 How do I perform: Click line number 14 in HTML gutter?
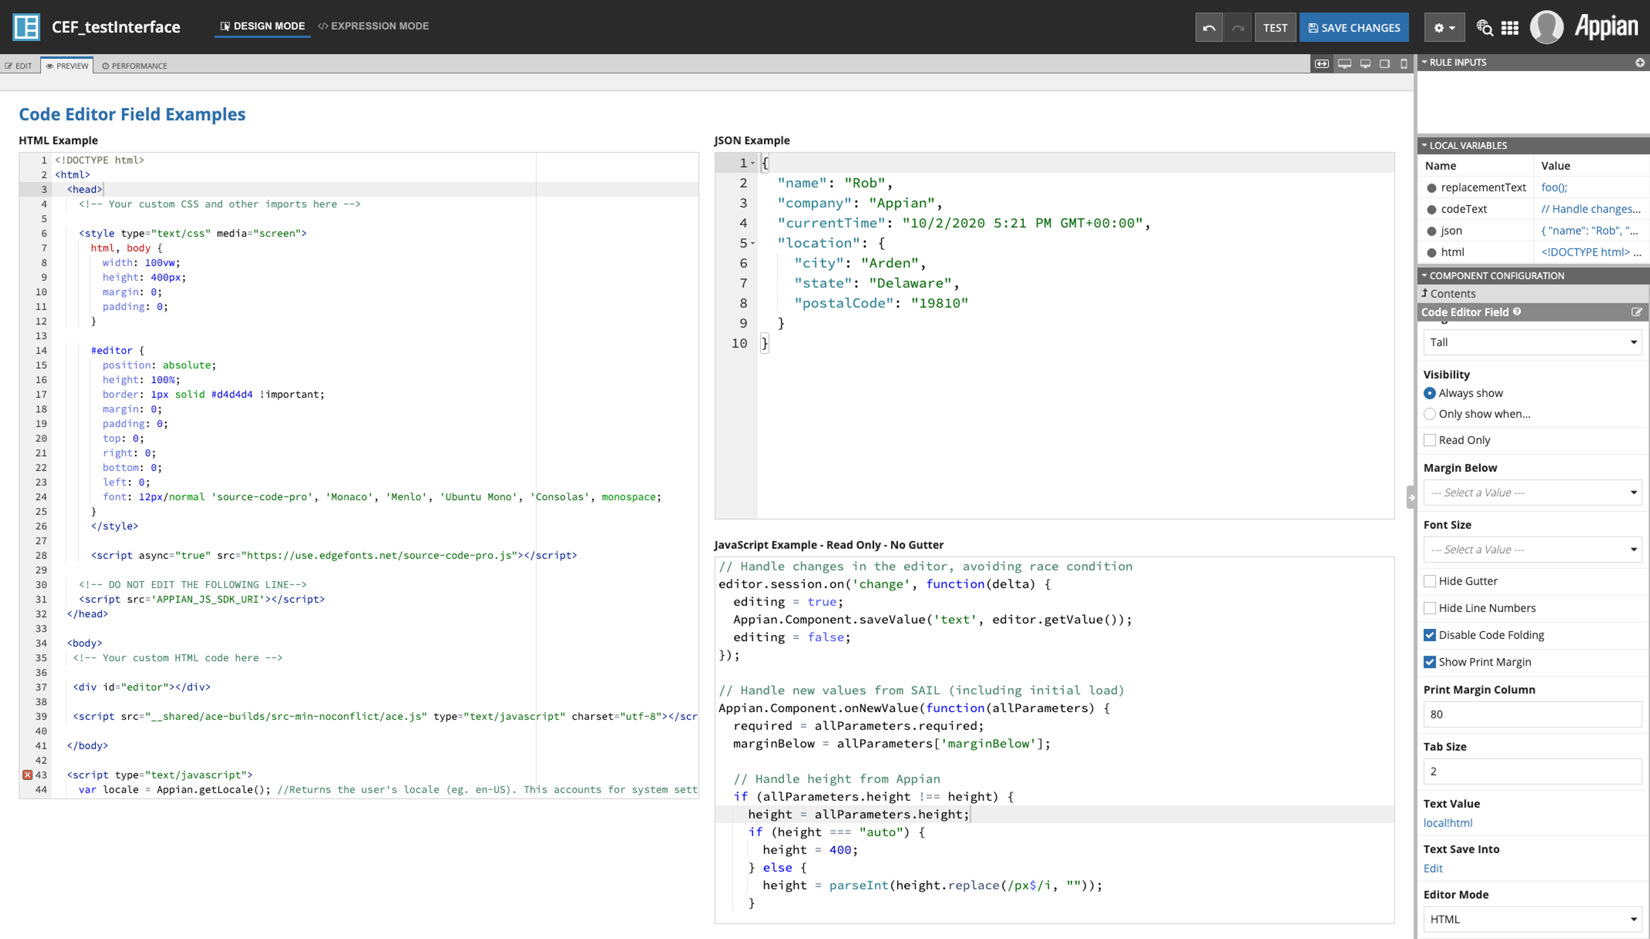tap(41, 350)
